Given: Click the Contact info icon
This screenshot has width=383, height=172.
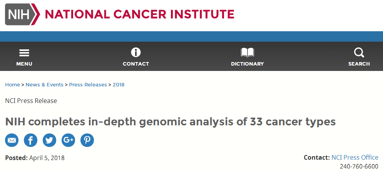Looking at the screenshot, I should [x=136, y=52].
